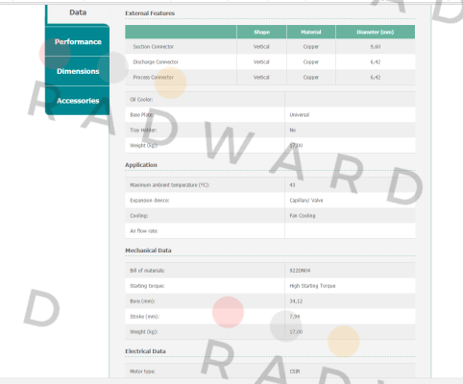Open the Dimensions tab
This screenshot has width=463, height=384.
[78, 71]
